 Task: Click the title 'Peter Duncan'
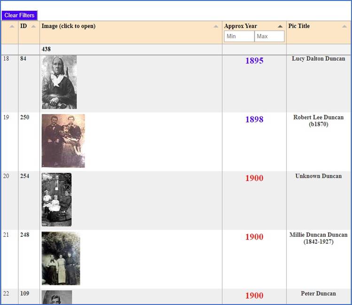318,294
